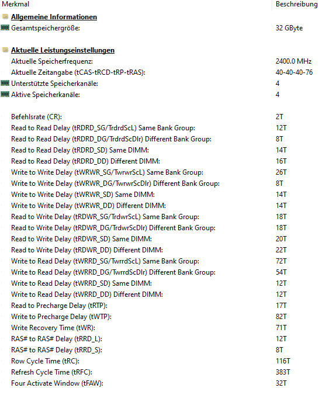Open the Allgemeine Informationen heading
The image size is (326, 395).
click(x=54, y=17)
